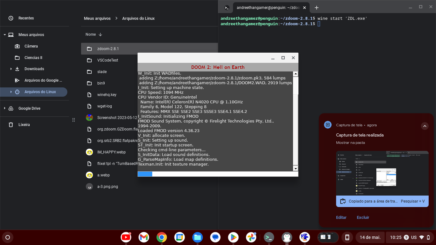
Task: Expand the Downloads folder tree
Action: coord(11,69)
